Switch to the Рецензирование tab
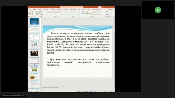Image resolution: width=175 pixels, height=98 pixels. click(73, 9)
